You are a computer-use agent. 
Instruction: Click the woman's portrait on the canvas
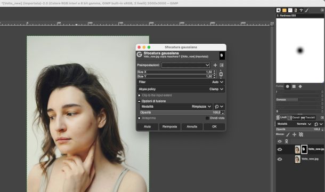(x=88, y=114)
